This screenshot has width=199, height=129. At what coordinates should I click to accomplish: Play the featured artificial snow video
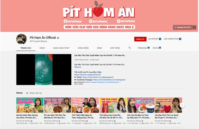[x=44, y=69]
